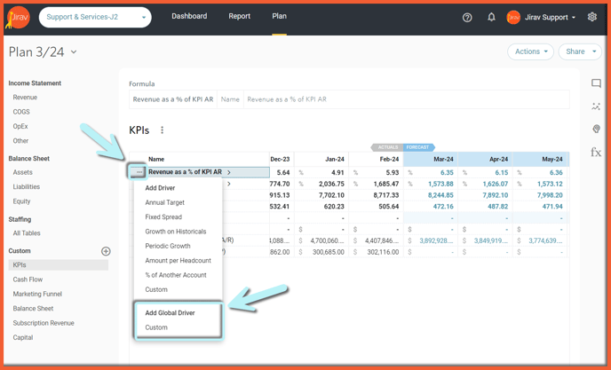Select the 7,702.10 actuals cell
This screenshot has width=611, height=370.
click(x=321, y=195)
